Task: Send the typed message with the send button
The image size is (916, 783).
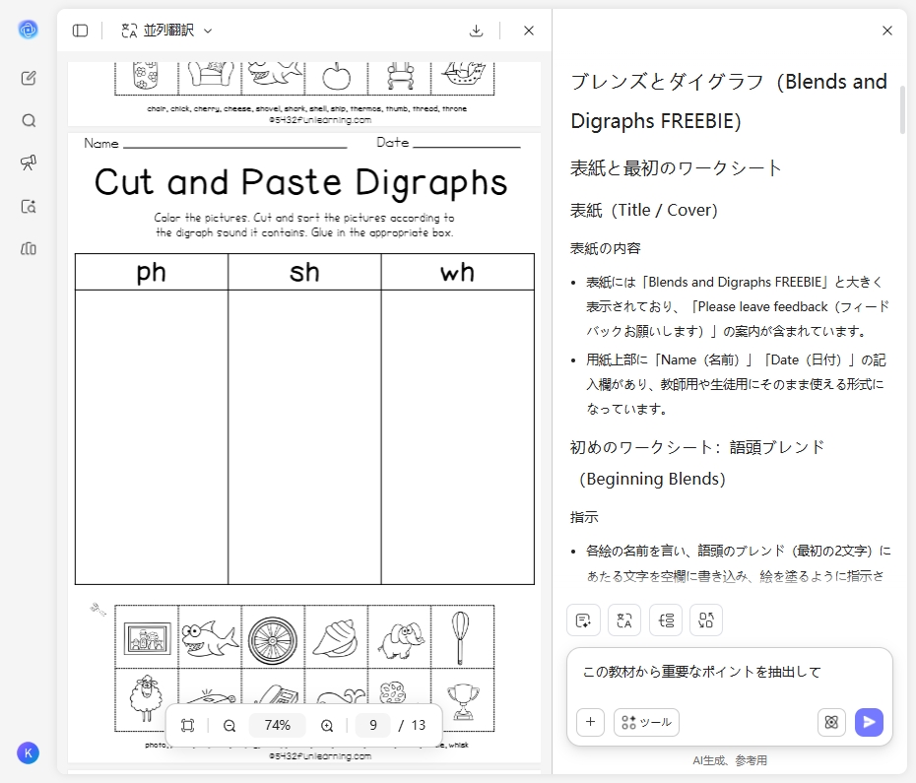Action: tap(869, 722)
